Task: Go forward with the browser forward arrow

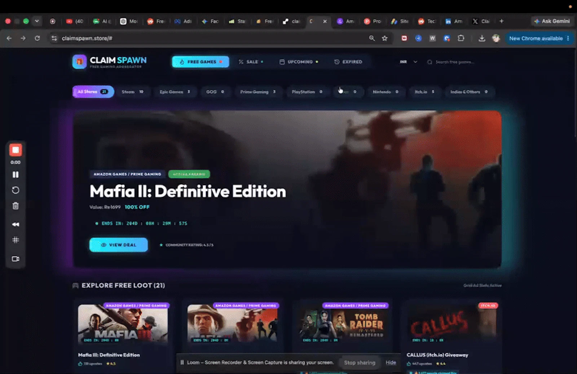Action: (23, 38)
